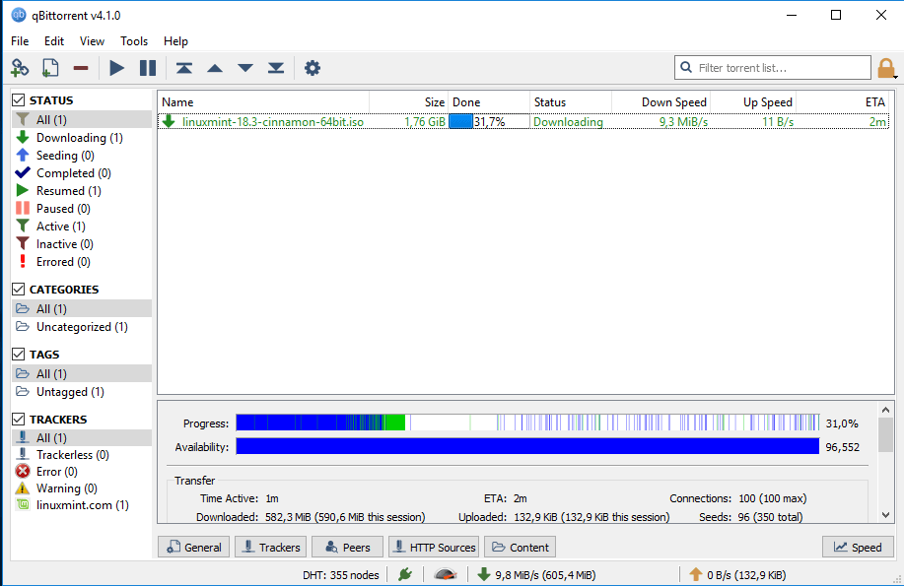This screenshot has height=586, width=904.
Task: Click the Add torrent file icon
Action: pos(50,68)
